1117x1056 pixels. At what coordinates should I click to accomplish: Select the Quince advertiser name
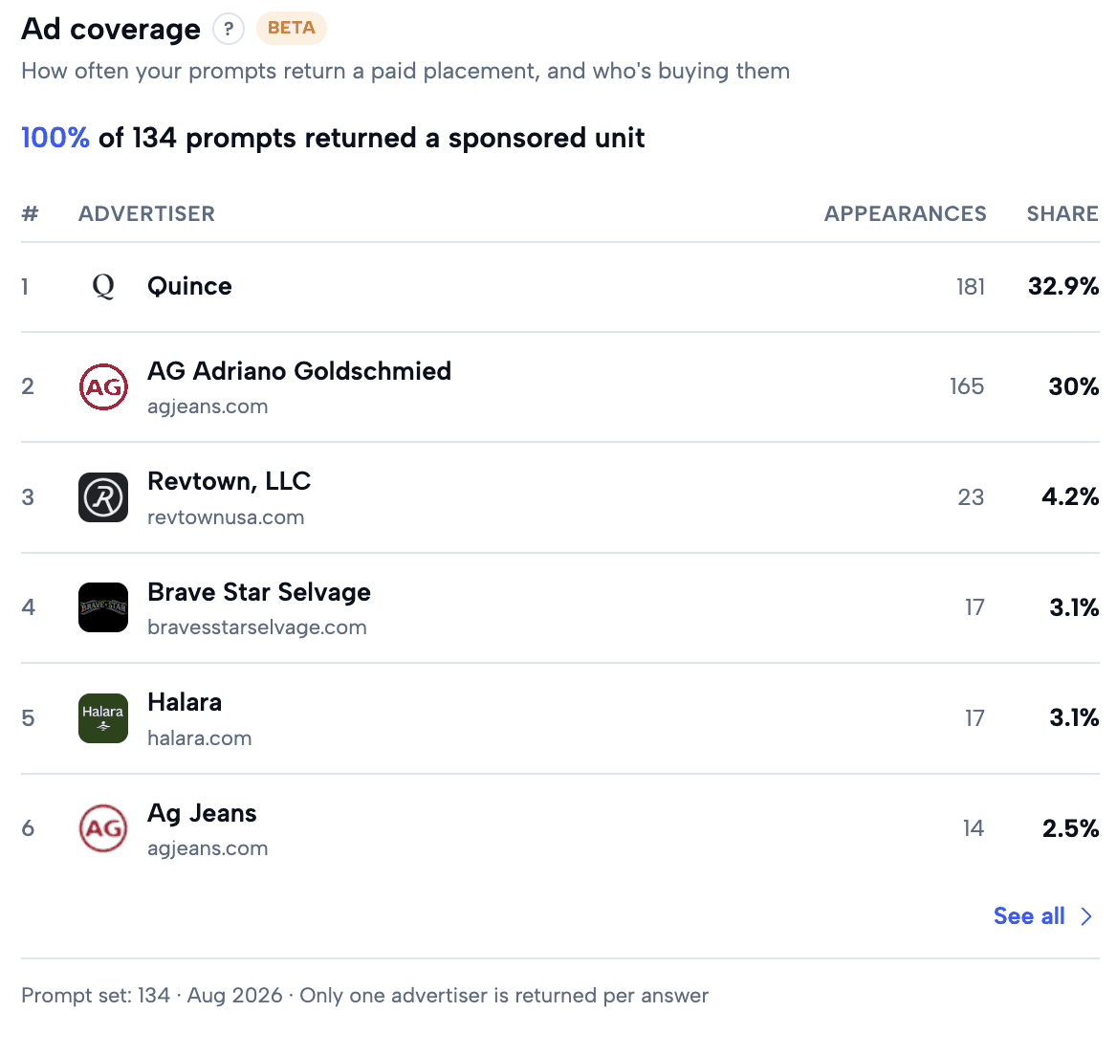[189, 286]
